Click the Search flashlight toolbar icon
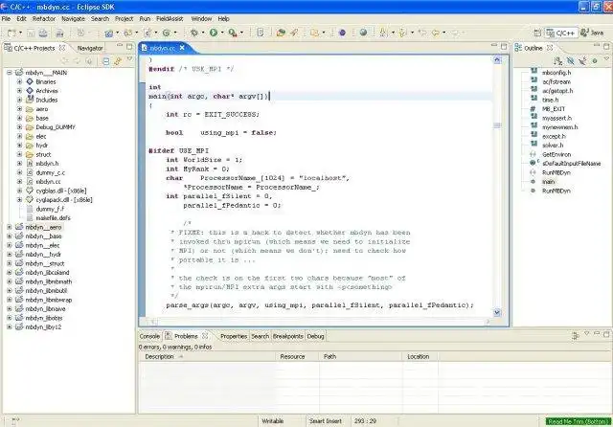Image resolution: width=613 pixels, height=427 pixels. pos(294,33)
